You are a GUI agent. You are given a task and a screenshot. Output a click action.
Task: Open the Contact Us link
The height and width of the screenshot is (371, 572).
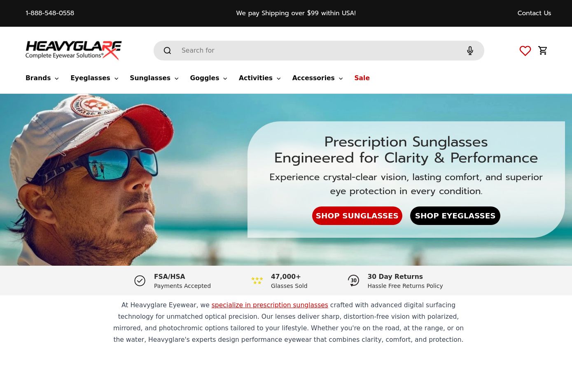pyautogui.click(x=534, y=13)
